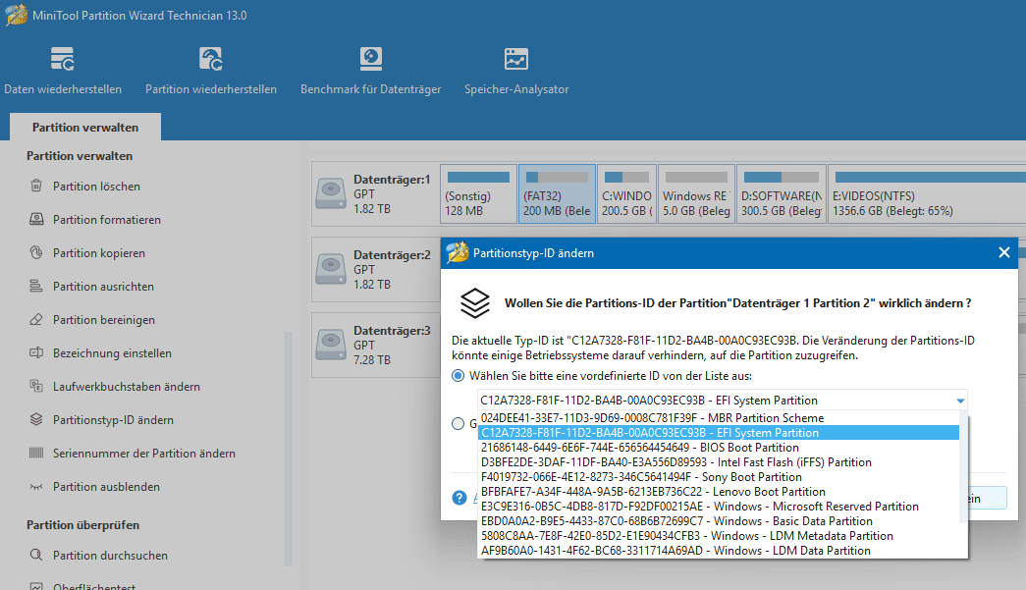Select Partition formatieren in sidebar

tap(107, 220)
